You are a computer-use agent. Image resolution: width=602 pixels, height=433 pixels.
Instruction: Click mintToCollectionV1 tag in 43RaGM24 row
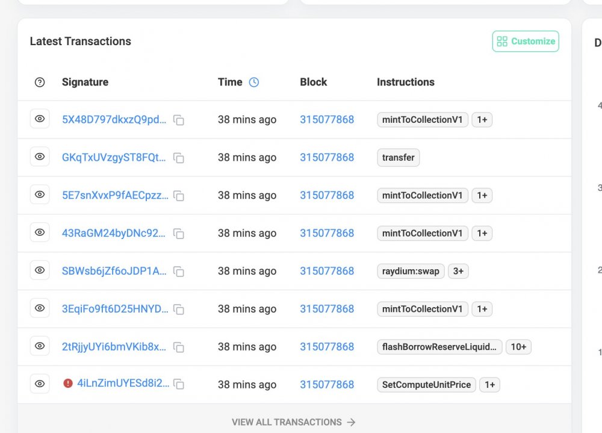point(423,233)
